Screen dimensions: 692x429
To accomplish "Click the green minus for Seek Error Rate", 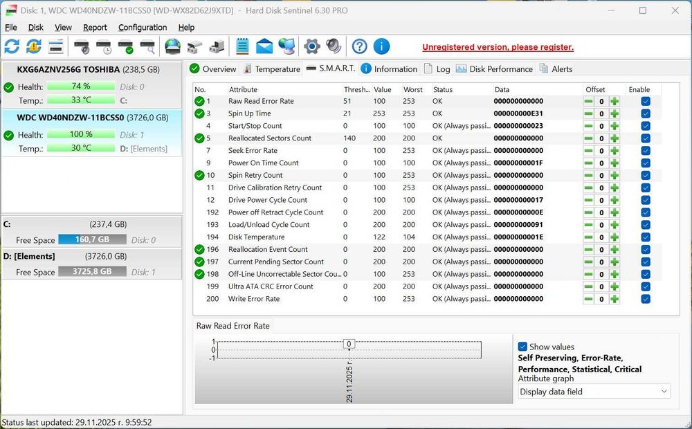I will tap(589, 151).
